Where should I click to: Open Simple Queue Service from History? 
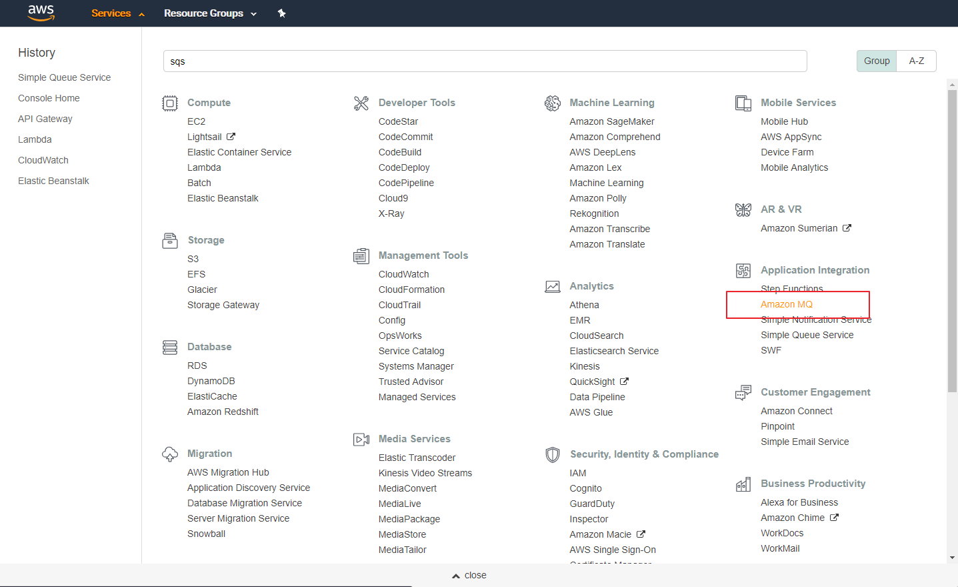(65, 77)
